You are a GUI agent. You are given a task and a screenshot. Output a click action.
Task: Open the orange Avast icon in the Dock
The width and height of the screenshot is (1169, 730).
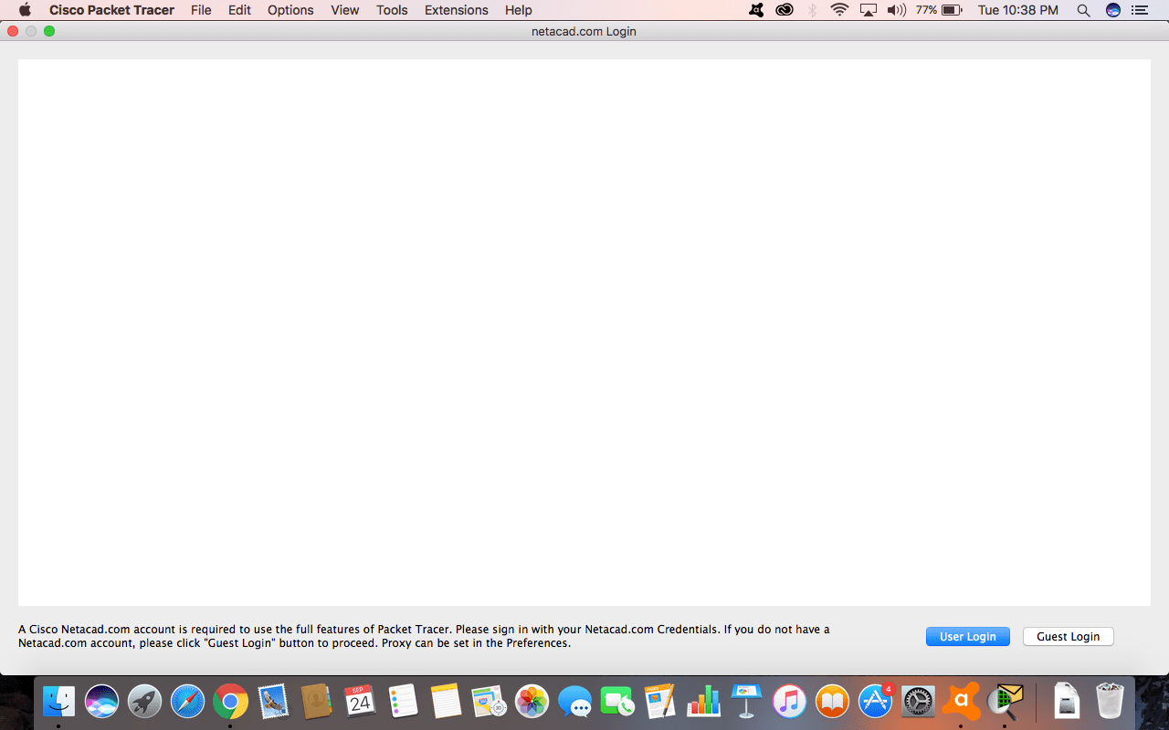point(962,701)
